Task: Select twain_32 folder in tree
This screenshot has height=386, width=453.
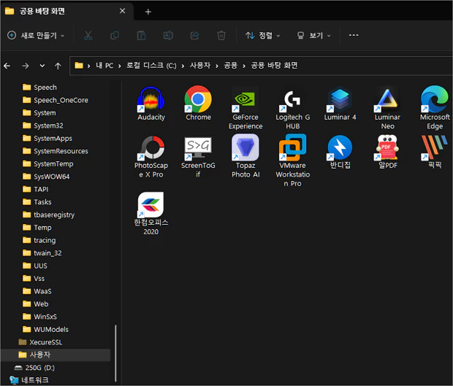Action: click(42, 252)
